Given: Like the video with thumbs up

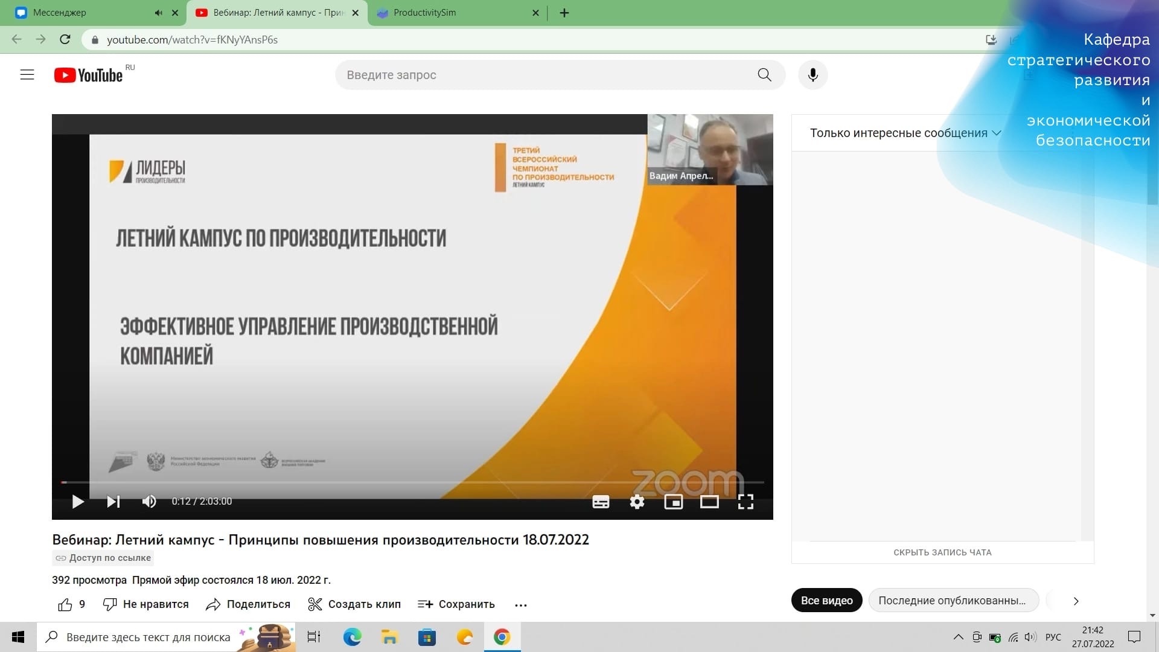Looking at the screenshot, I should pyautogui.click(x=71, y=604).
